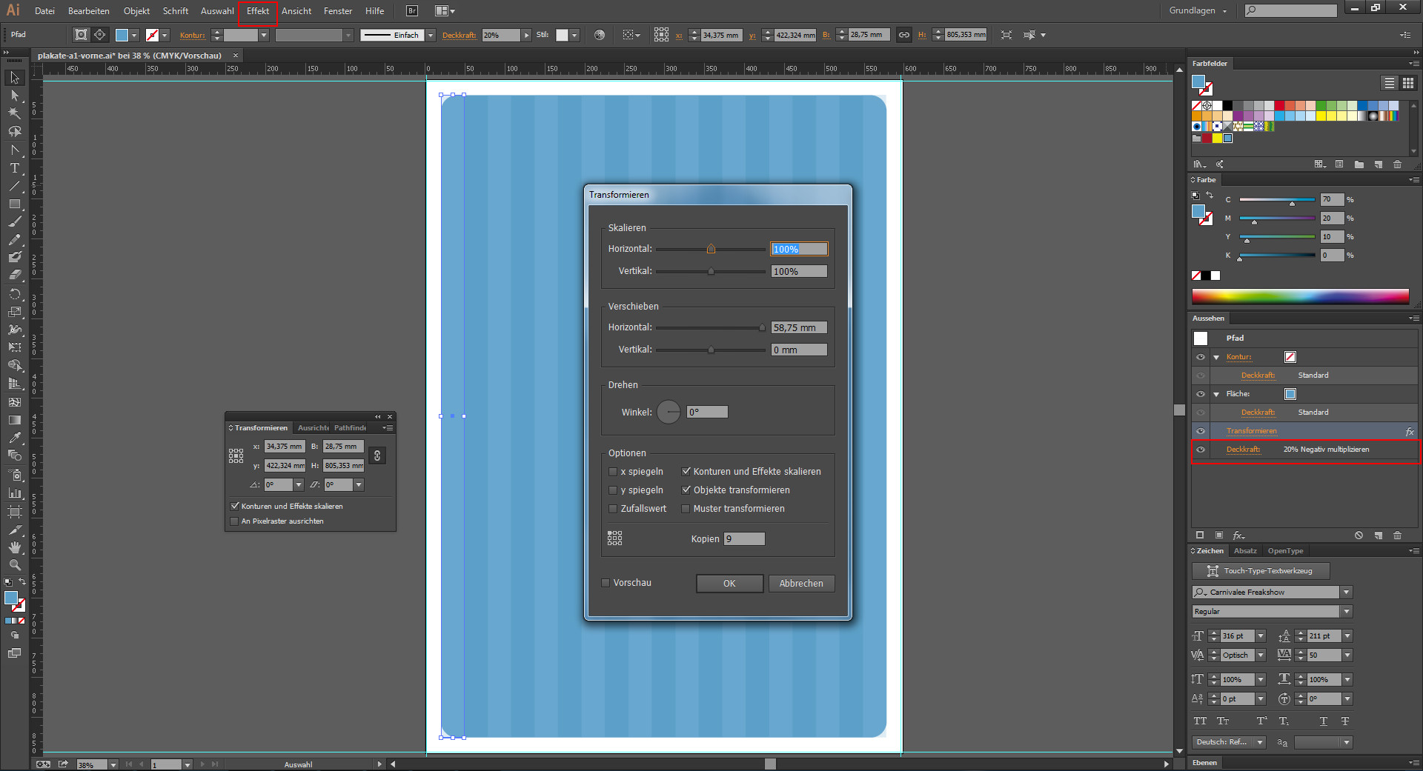This screenshot has width=1423, height=771.
Task: Switch swatches panel to list view
Action: click(x=1389, y=83)
